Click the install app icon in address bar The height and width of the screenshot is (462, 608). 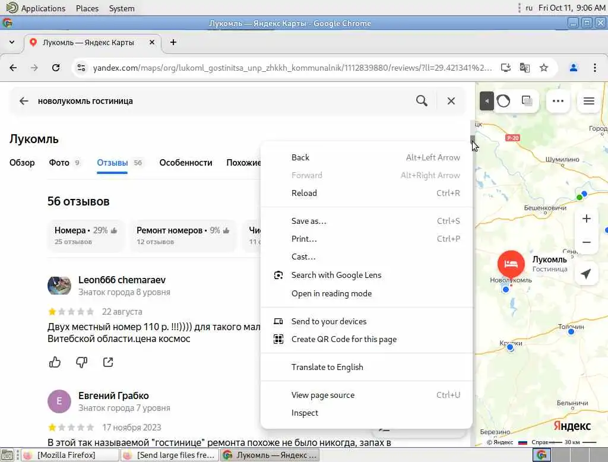[506, 68]
